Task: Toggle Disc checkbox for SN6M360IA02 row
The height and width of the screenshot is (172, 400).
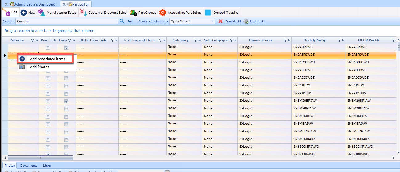Action: (48, 140)
